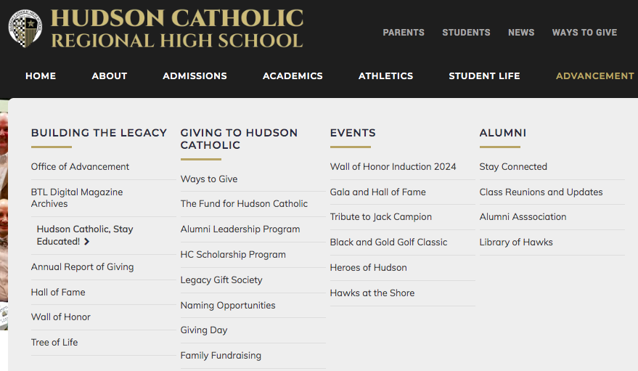Select Black and Gold Golf Classic

(388, 242)
